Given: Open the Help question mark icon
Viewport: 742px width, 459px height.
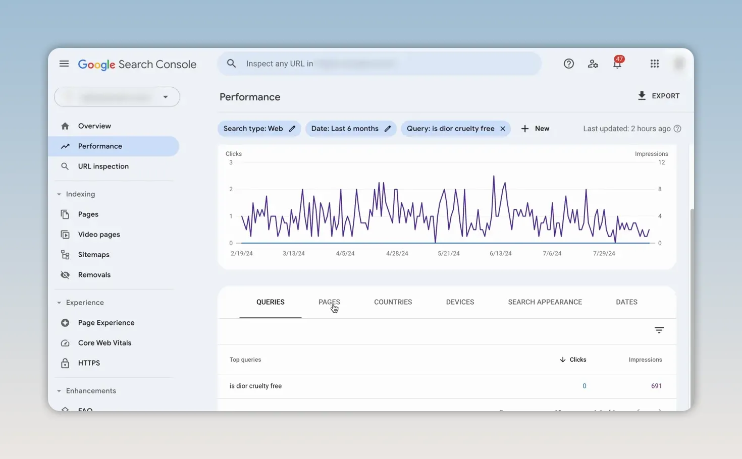Looking at the screenshot, I should point(569,64).
